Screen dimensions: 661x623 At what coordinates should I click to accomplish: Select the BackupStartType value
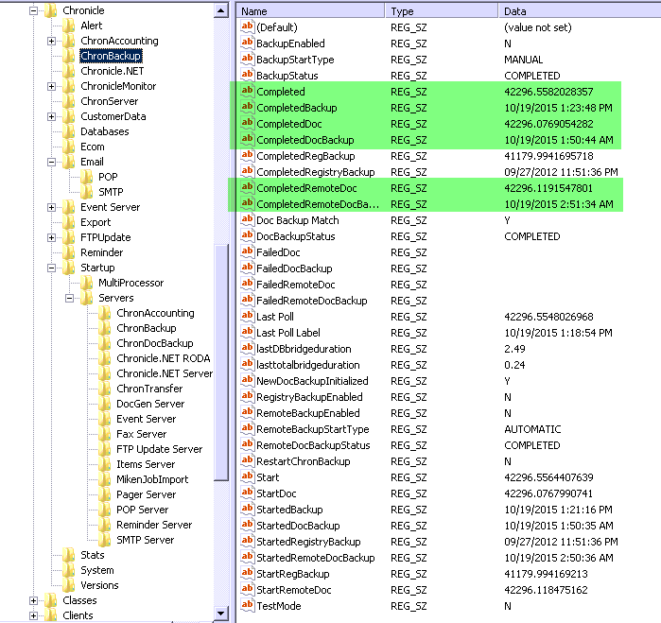[295, 60]
